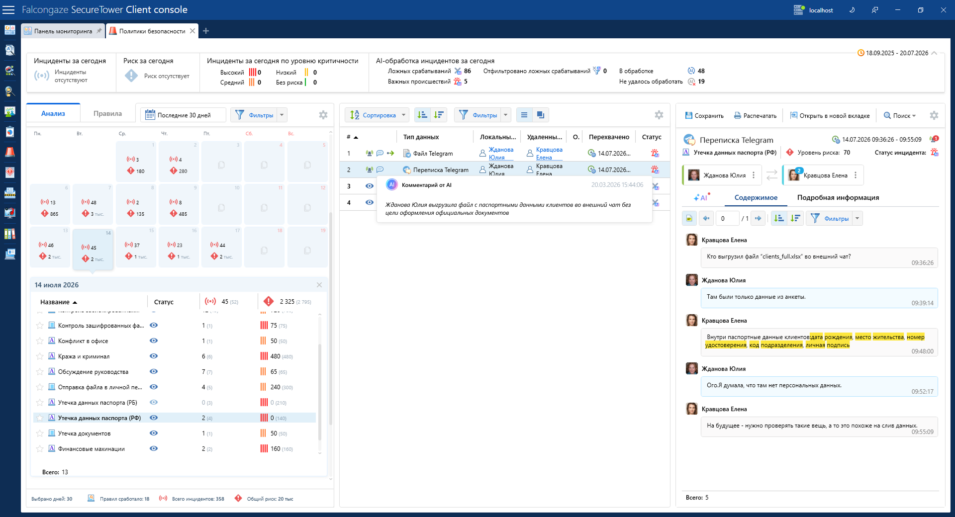Toggle visibility for Обсуждение руководства rule
955x517 pixels.
(x=154, y=371)
